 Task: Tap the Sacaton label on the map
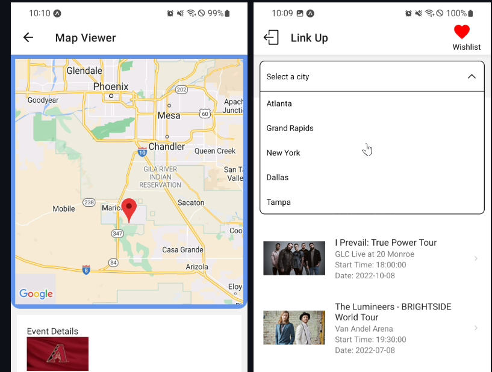pos(191,203)
